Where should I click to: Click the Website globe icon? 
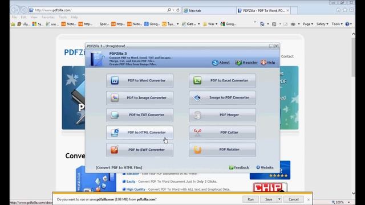tap(258, 167)
